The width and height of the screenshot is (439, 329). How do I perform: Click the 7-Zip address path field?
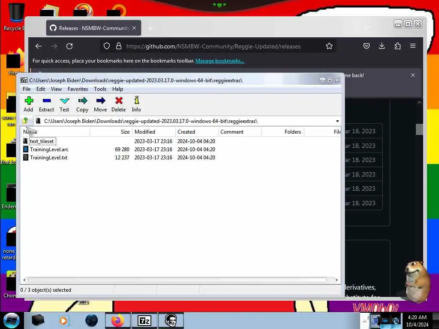185,121
